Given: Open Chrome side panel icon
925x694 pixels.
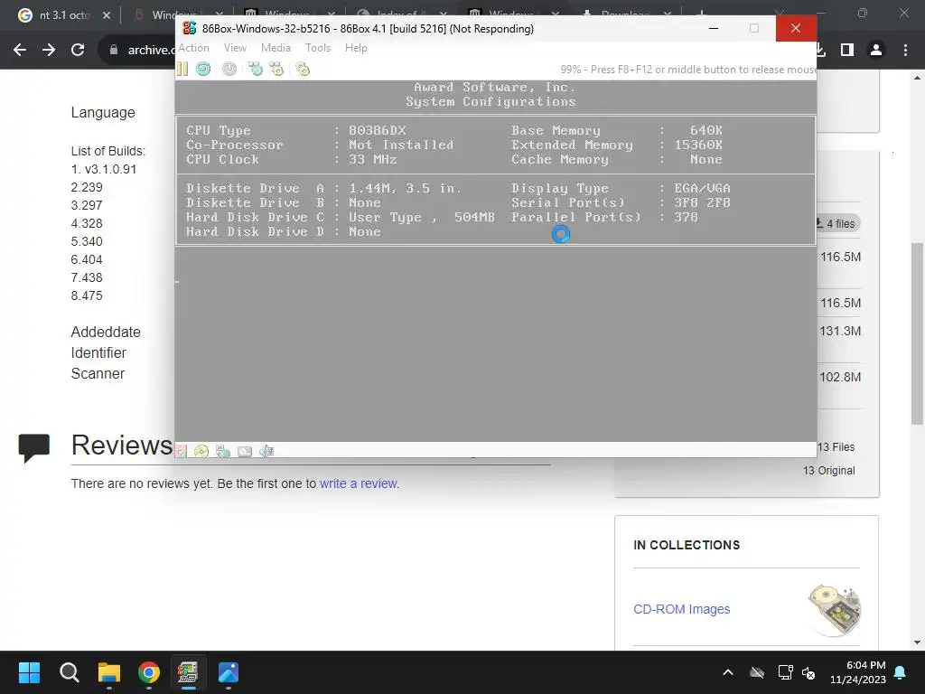Looking at the screenshot, I should click(x=847, y=51).
